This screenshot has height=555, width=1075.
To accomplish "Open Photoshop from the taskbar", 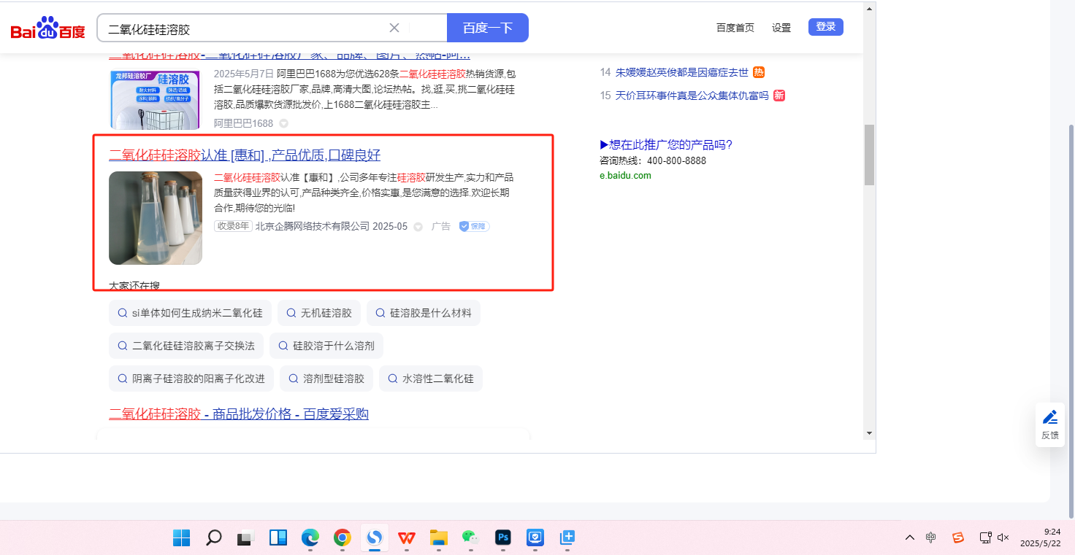I will click(x=502, y=538).
